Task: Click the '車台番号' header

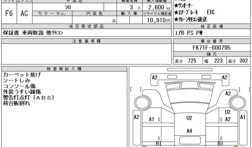Action: click(x=212, y=41)
